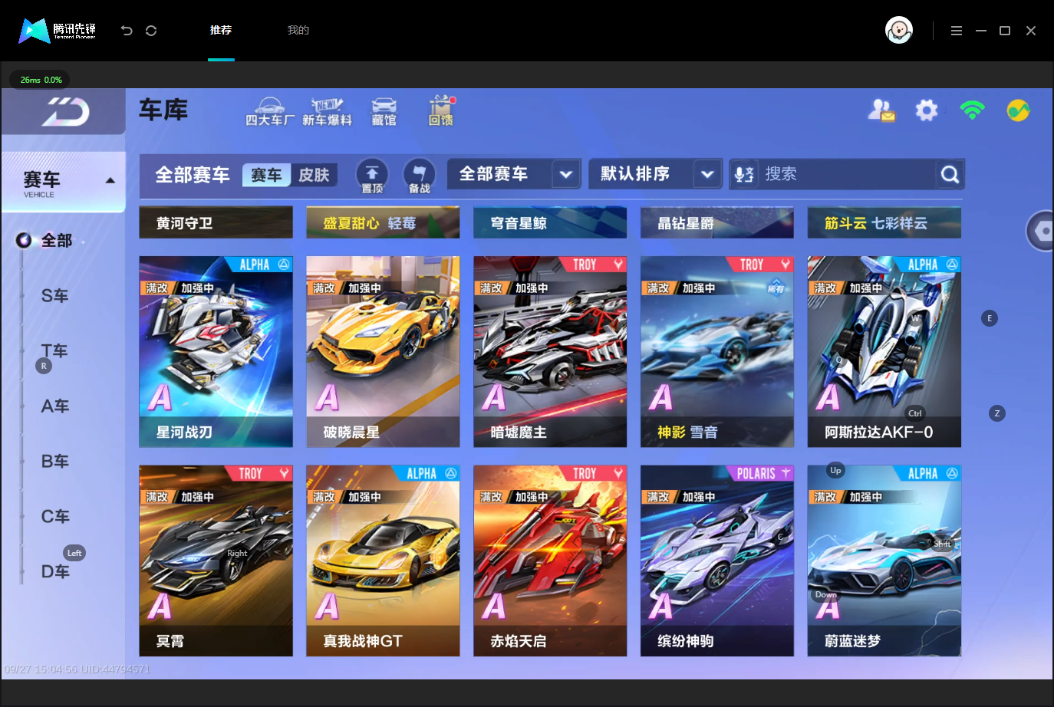This screenshot has width=1054, height=707.
Task: Click the yellow round chart icon
Action: [1018, 110]
